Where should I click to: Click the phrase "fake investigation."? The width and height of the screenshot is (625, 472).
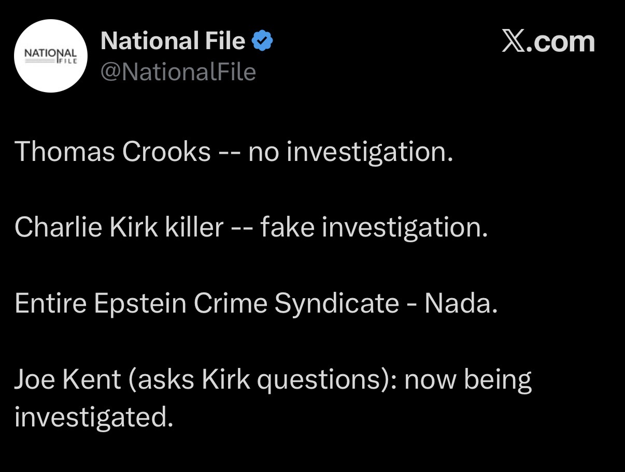(374, 227)
